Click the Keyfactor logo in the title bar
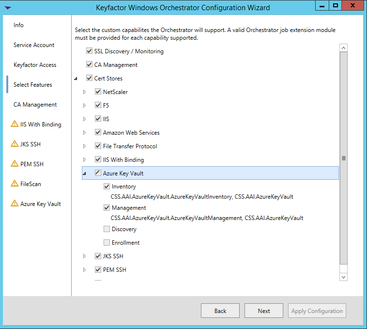Screen dimensions: 367x329 pyautogui.click(x=8, y=8)
